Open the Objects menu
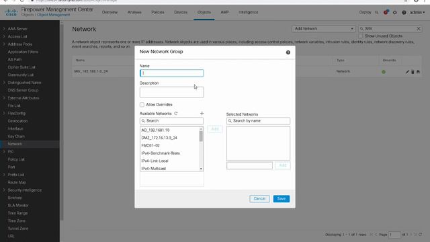 (204, 12)
